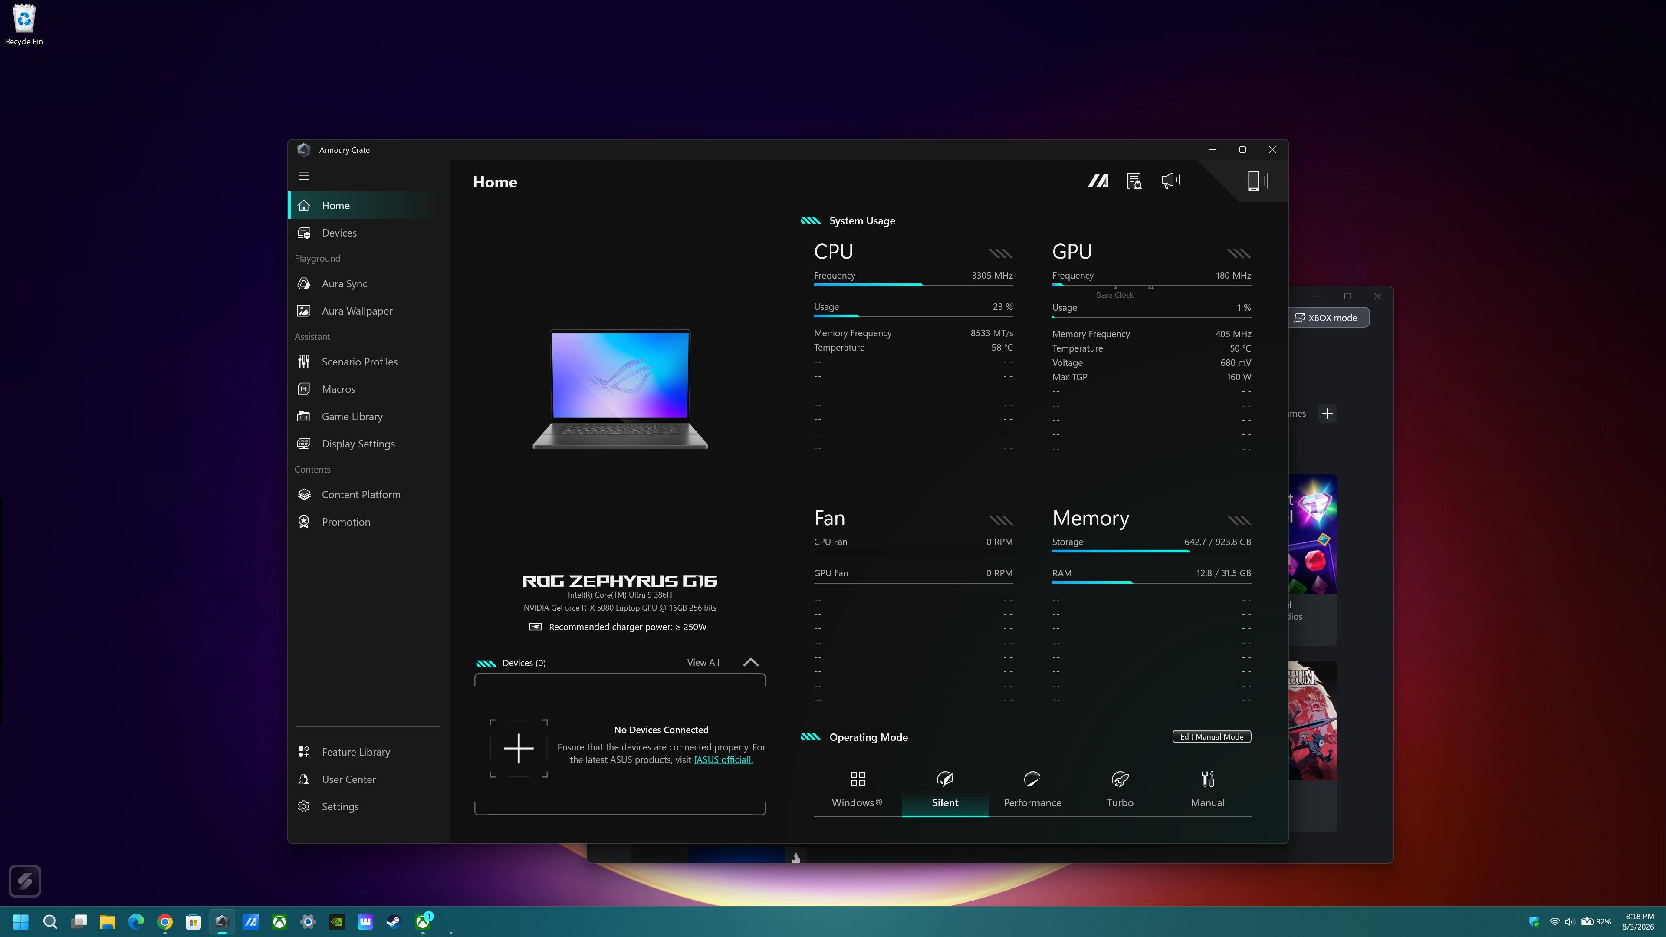
Task: Open MyASUS from the header icon
Action: [1098, 181]
